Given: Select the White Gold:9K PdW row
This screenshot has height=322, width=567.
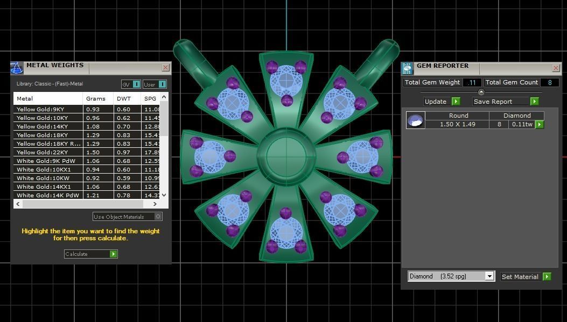Looking at the screenshot, I should click(87, 161).
